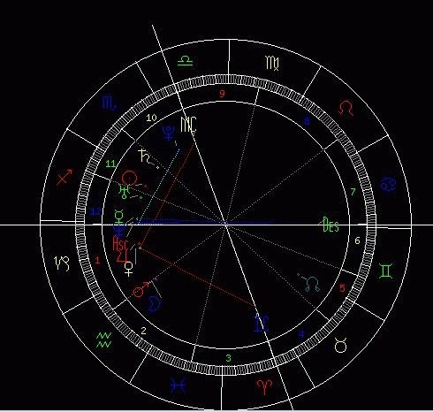
Task: Select the Taurus zodiac symbol
Action: coord(340,345)
